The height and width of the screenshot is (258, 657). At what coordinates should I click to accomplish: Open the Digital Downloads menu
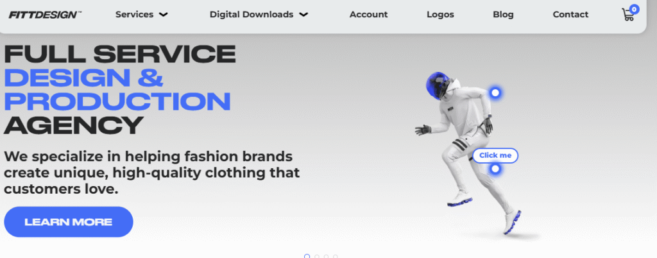click(x=252, y=15)
